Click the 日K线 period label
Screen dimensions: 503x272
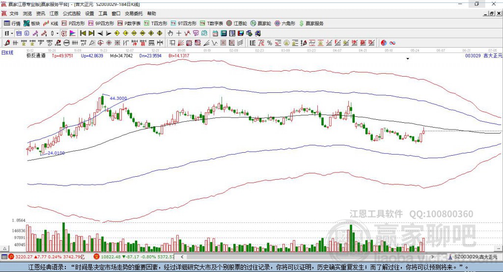[7, 53]
